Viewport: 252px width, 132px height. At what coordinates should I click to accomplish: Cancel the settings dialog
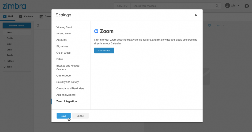coord(80,116)
